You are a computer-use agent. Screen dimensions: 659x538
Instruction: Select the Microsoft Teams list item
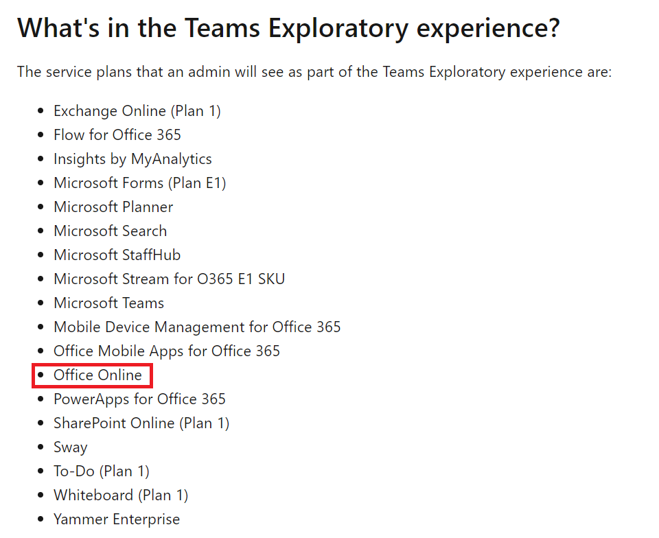(109, 303)
